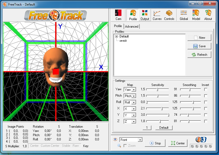
Task: Click the Refresh profiles button
Action: [199, 55]
